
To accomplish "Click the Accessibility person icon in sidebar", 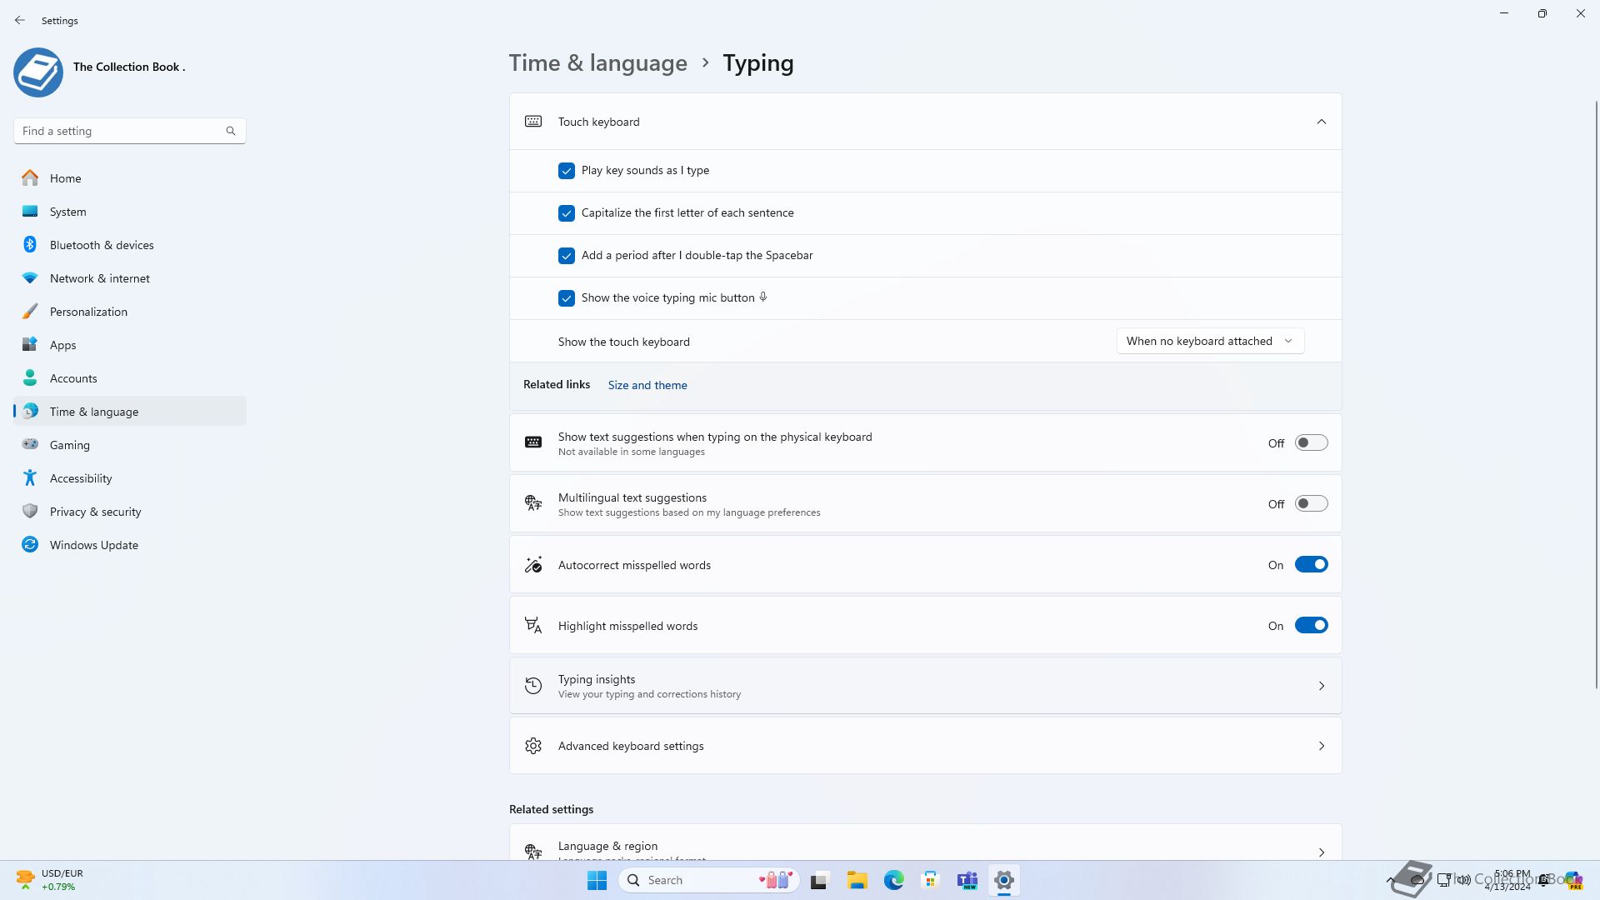I will tap(30, 478).
